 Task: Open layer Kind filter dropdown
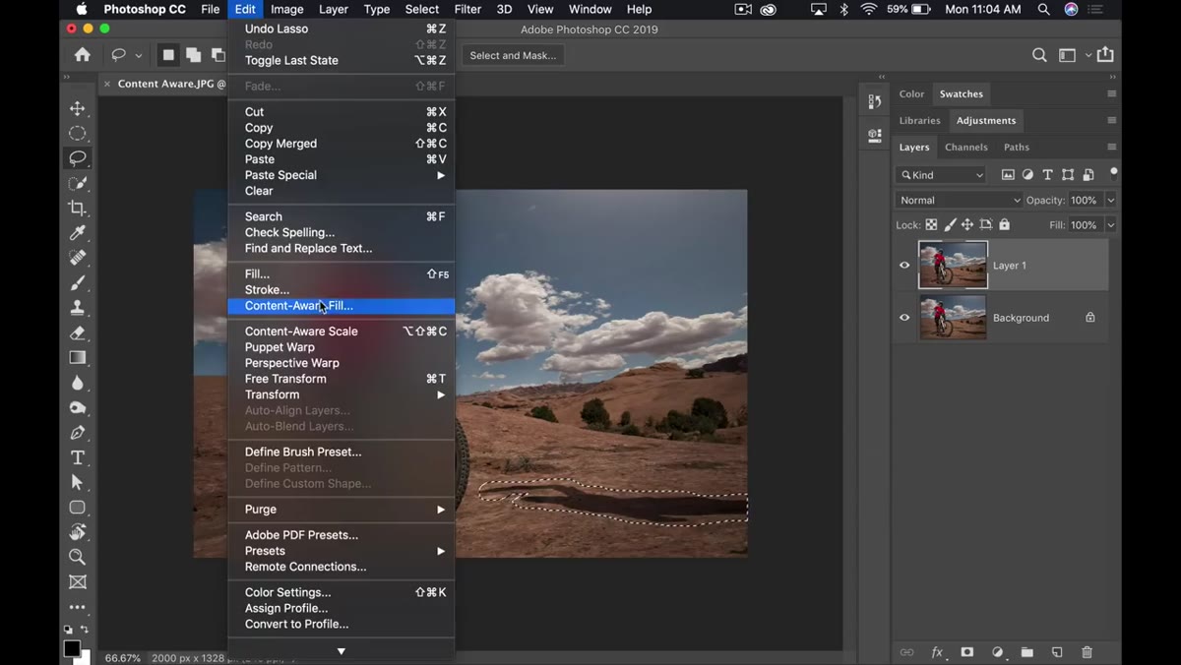tap(941, 175)
